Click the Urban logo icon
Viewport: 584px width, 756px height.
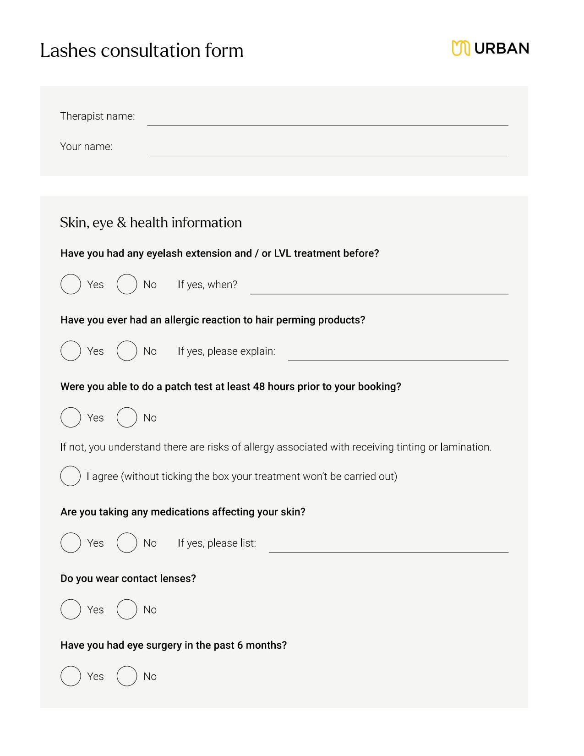click(460, 48)
